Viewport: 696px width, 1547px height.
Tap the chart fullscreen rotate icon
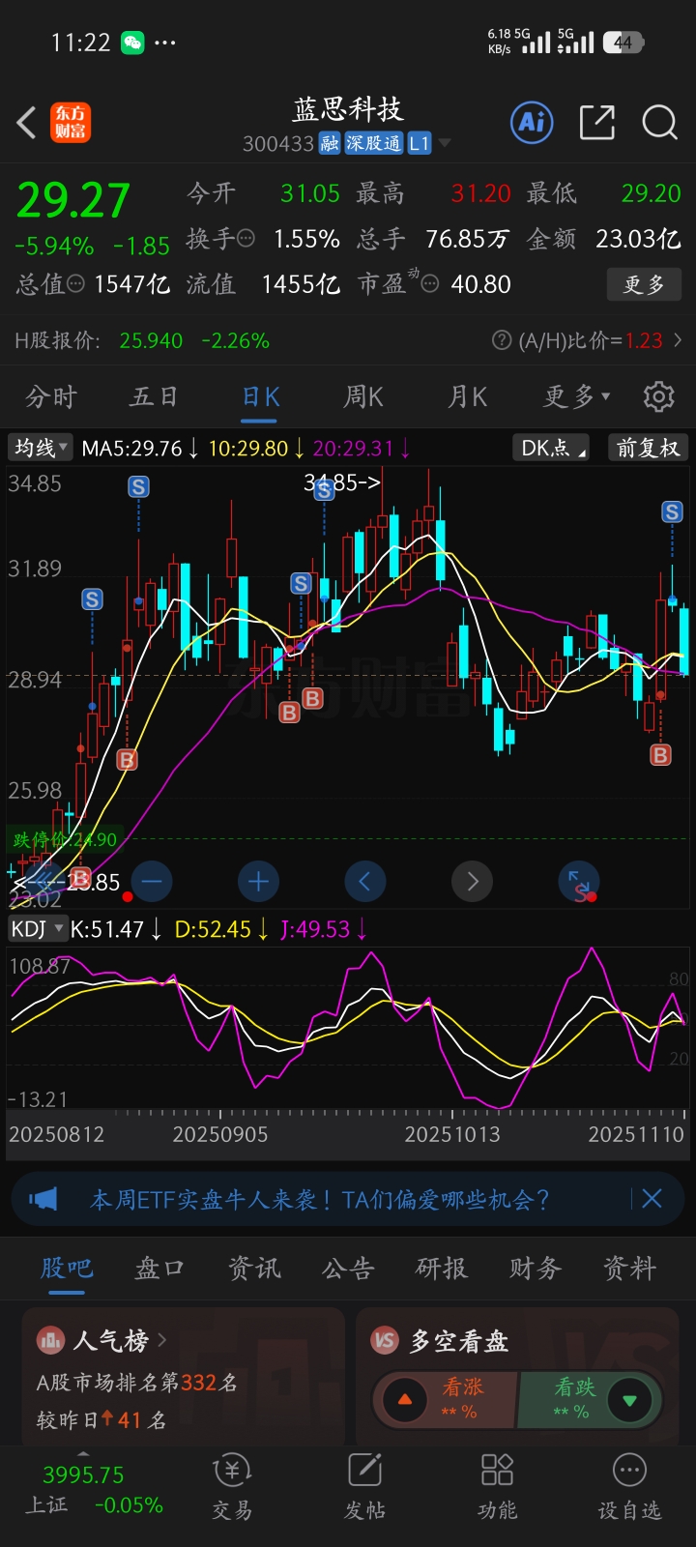click(579, 882)
